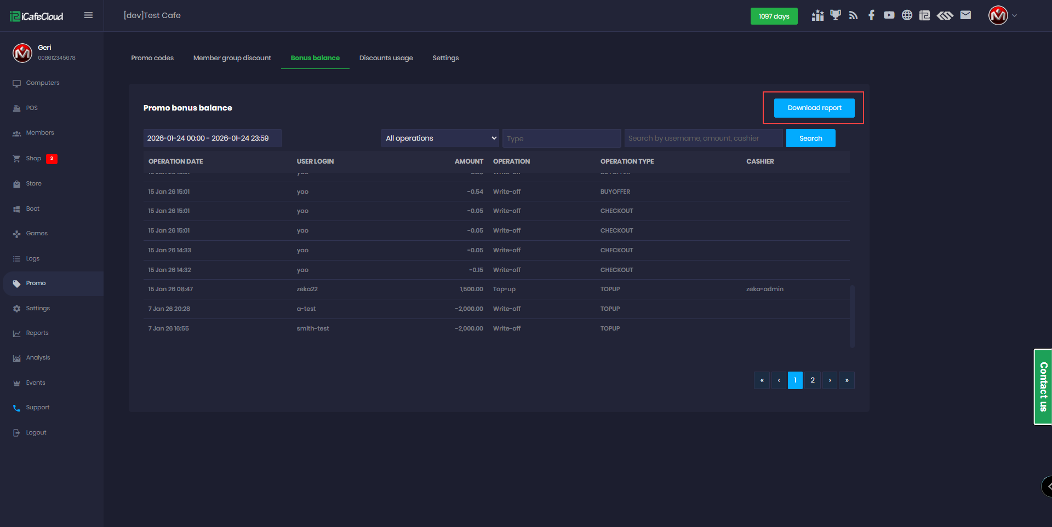This screenshot has height=527, width=1052.
Task: Click the Download report button
Action: coord(814,108)
